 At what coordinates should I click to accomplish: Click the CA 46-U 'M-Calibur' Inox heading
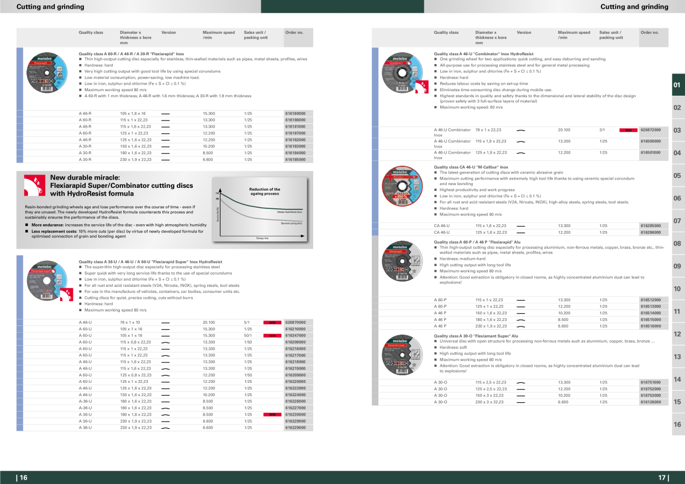471,167
